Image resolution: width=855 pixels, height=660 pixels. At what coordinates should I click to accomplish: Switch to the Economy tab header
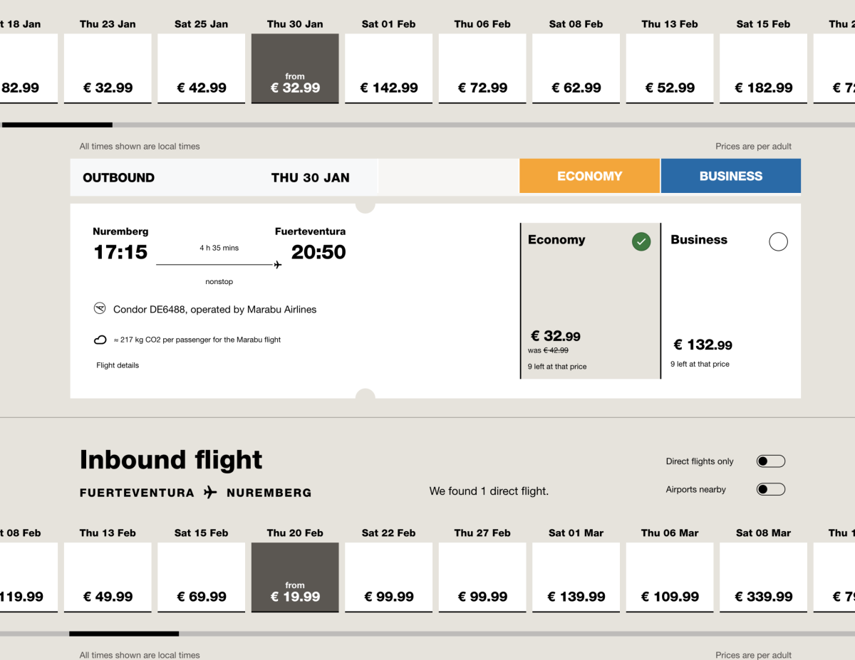click(589, 176)
